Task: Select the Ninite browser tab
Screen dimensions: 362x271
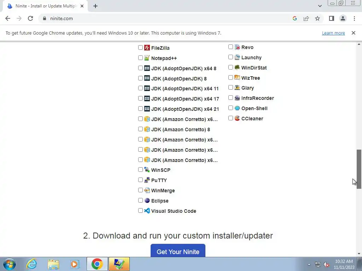Action: point(45,6)
